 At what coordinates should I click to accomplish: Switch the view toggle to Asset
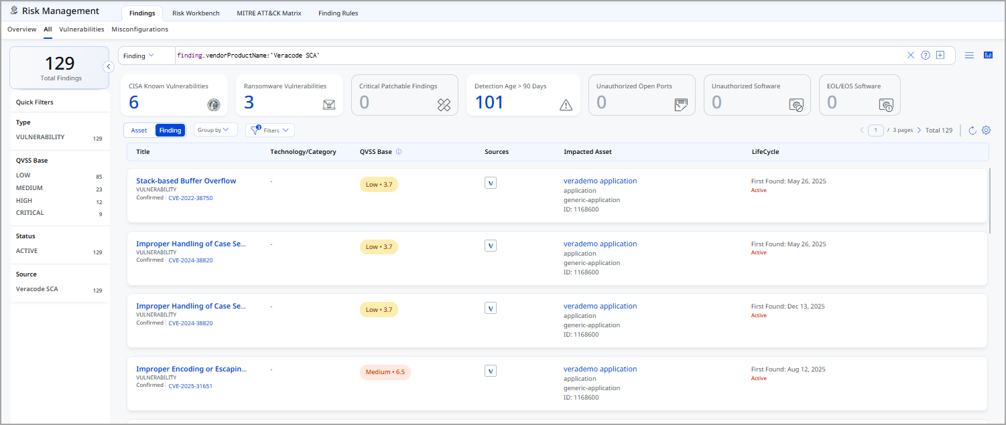139,131
